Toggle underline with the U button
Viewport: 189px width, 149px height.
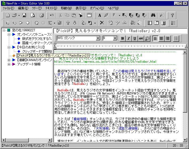[x=135, y=39]
